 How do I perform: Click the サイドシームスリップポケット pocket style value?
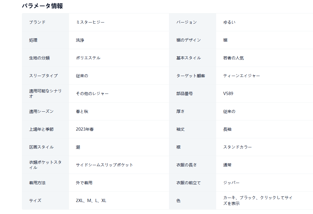coord(104,165)
